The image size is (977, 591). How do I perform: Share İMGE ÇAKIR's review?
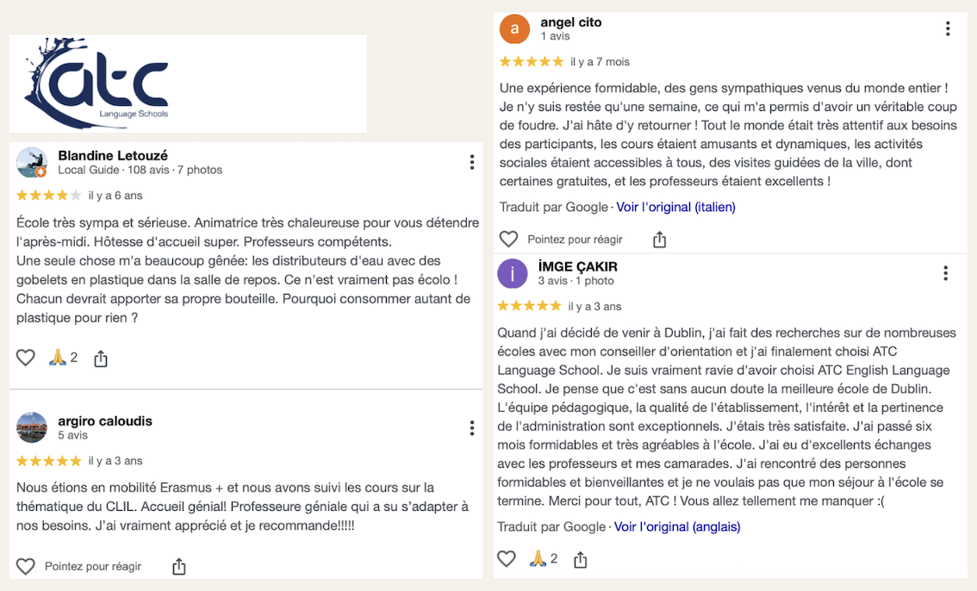pos(581,560)
